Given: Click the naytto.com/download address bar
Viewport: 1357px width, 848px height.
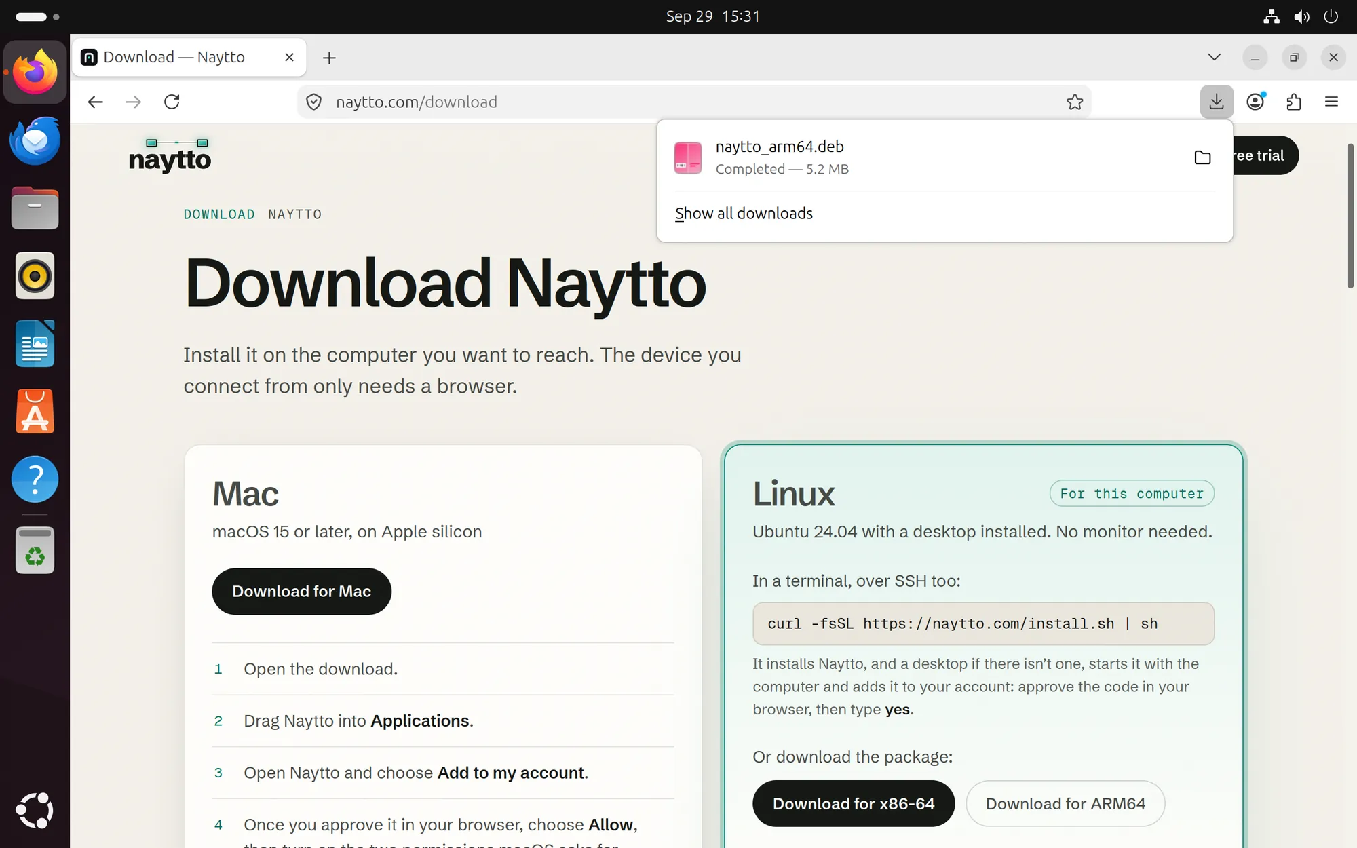Looking at the screenshot, I should (x=695, y=102).
